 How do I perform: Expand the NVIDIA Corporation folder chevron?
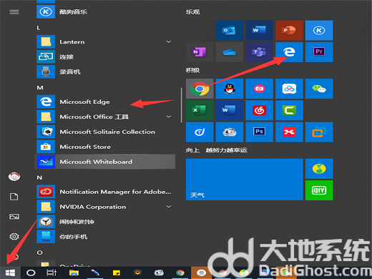click(x=169, y=207)
